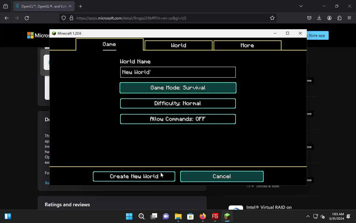Expand the List all tabs dropdown arrow
The image size is (356, 223).
pos(301,6)
